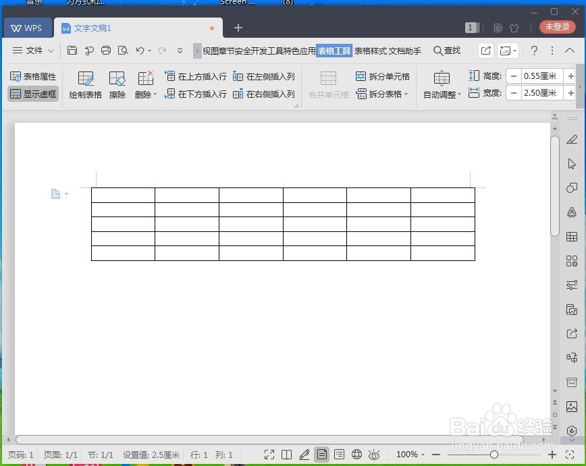Viewport: 586px width, 466px height.
Task: Click the pen tool in right sidebar
Action: tap(571, 140)
